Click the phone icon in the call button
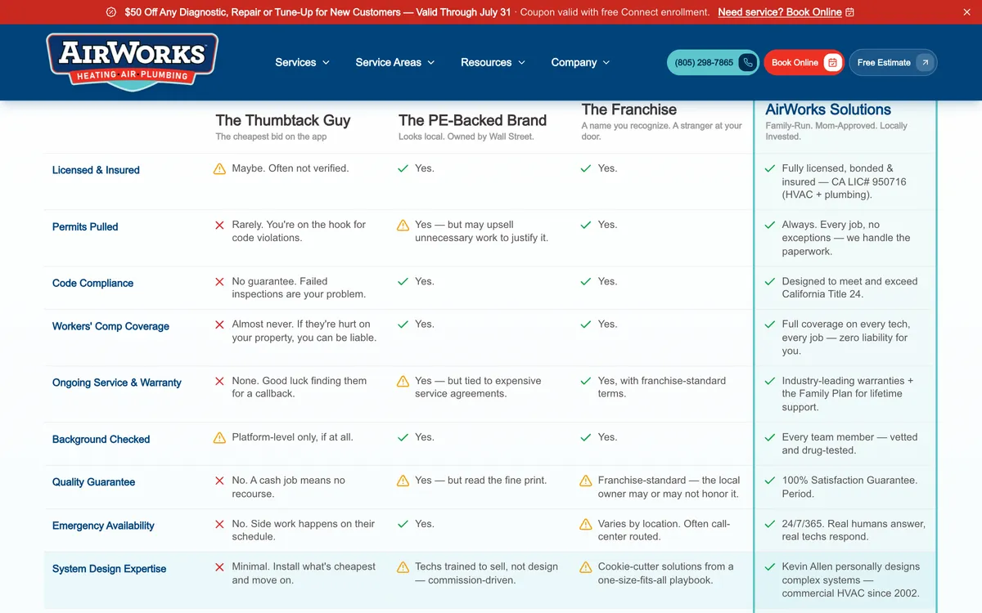The height and width of the screenshot is (613, 982). coord(747,62)
